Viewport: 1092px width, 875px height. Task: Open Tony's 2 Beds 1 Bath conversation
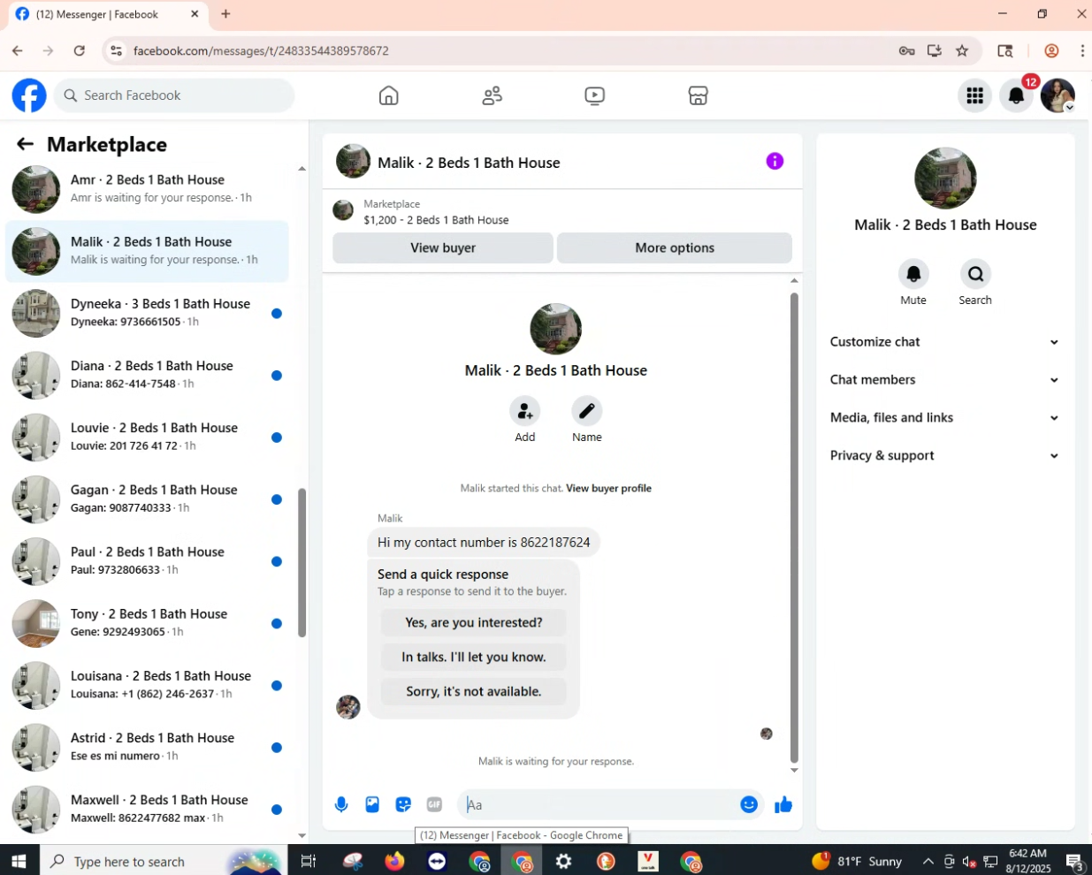click(147, 622)
